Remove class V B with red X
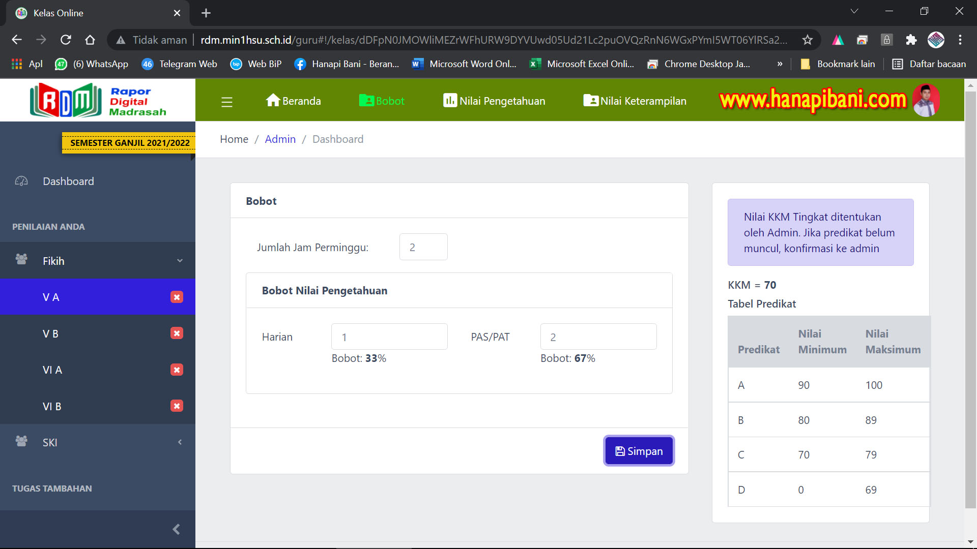 coord(177,333)
